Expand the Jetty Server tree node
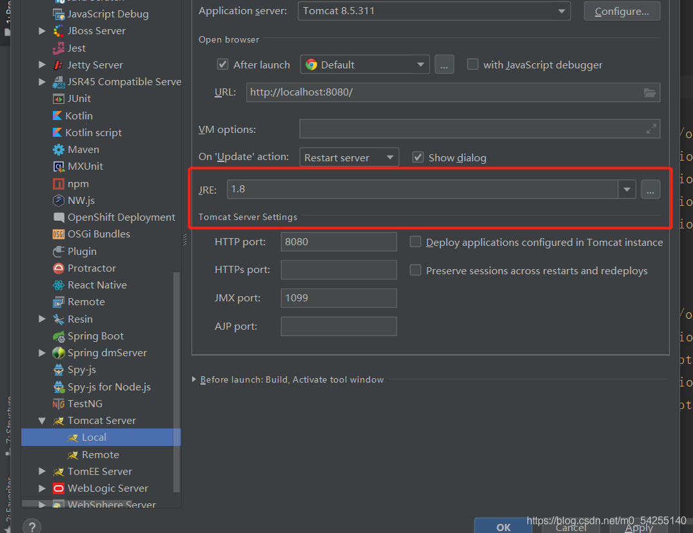This screenshot has width=693, height=533. click(x=42, y=65)
